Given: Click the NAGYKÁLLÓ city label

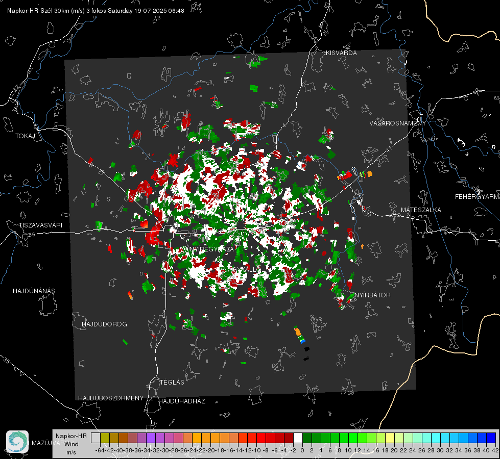Looking at the screenshot, I should click(243, 270).
